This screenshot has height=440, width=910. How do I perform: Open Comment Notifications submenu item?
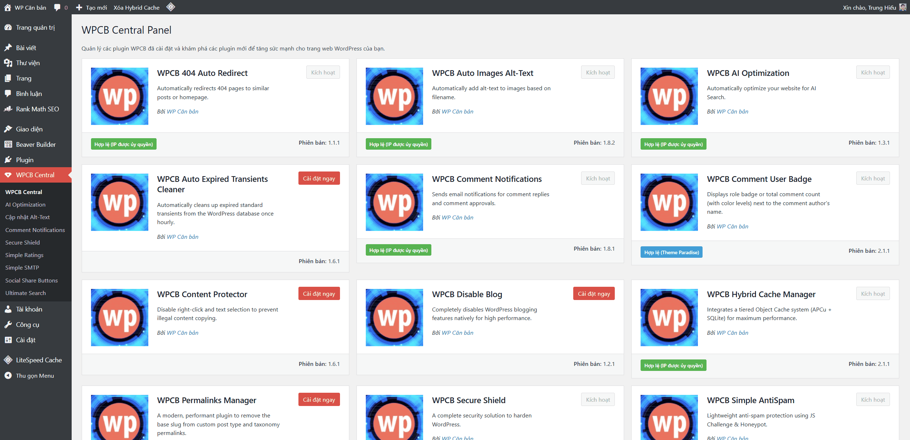(35, 230)
